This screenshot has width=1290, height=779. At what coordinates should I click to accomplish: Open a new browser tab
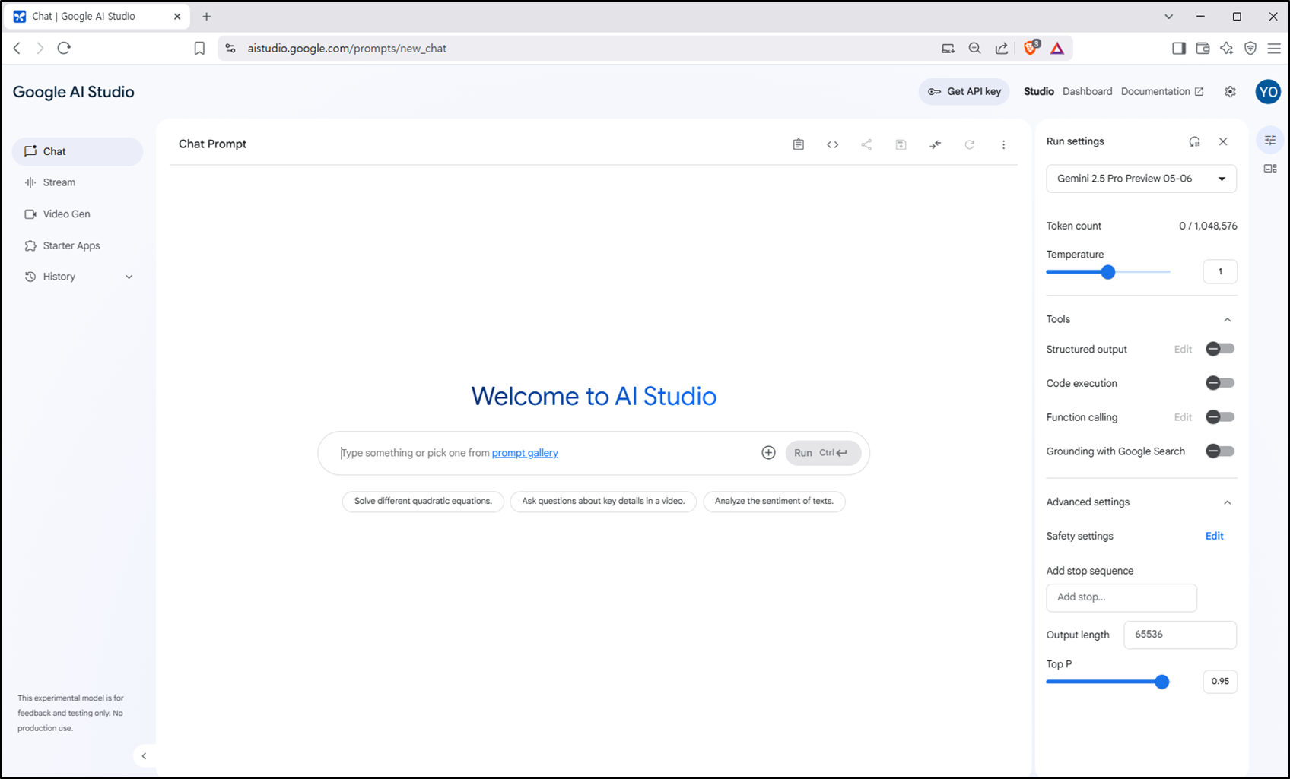206,16
